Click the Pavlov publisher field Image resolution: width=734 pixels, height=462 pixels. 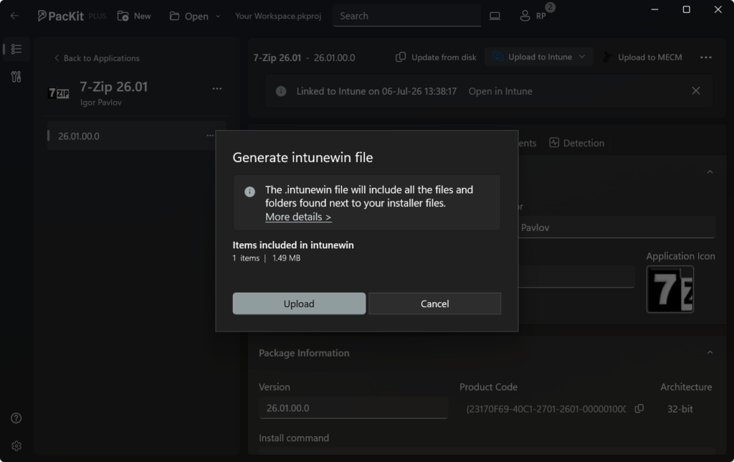616,227
